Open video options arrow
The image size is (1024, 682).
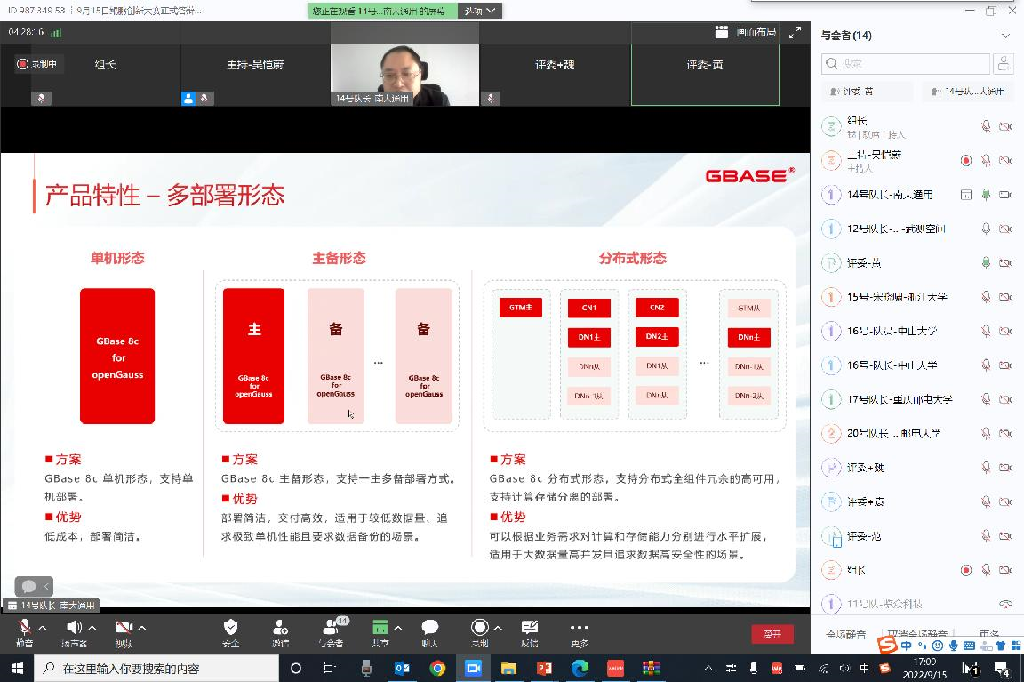pos(141,628)
